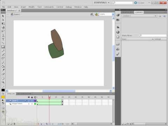Select the Bone tool

coord(3,63)
